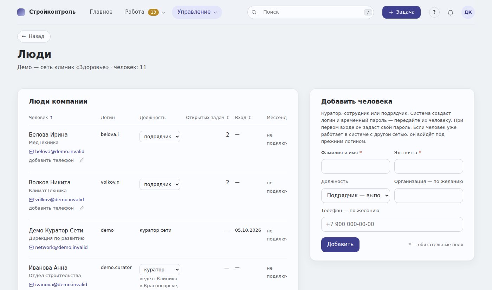
Task: Open the help question mark icon
Action: pyautogui.click(x=434, y=12)
